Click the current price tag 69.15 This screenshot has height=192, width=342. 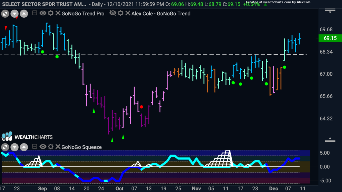pos(330,38)
